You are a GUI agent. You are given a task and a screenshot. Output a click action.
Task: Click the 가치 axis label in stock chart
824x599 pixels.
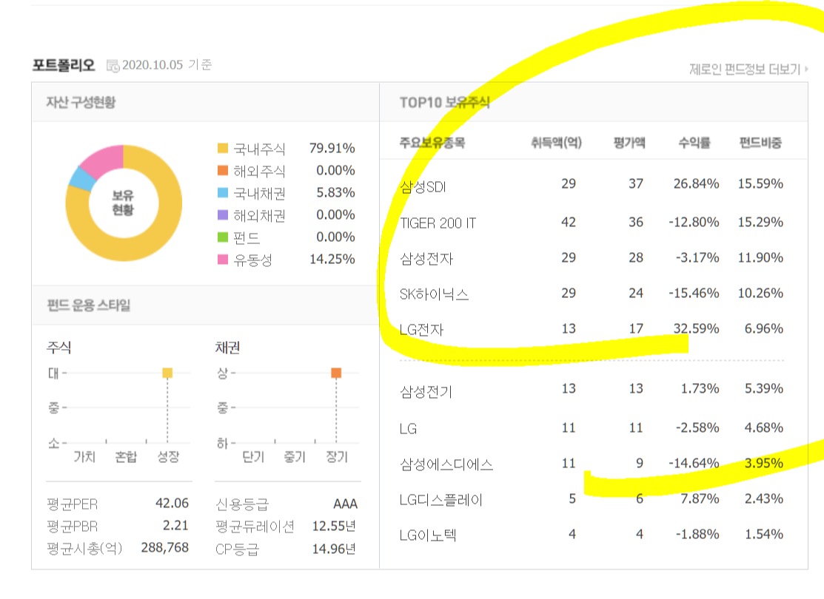click(84, 457)
